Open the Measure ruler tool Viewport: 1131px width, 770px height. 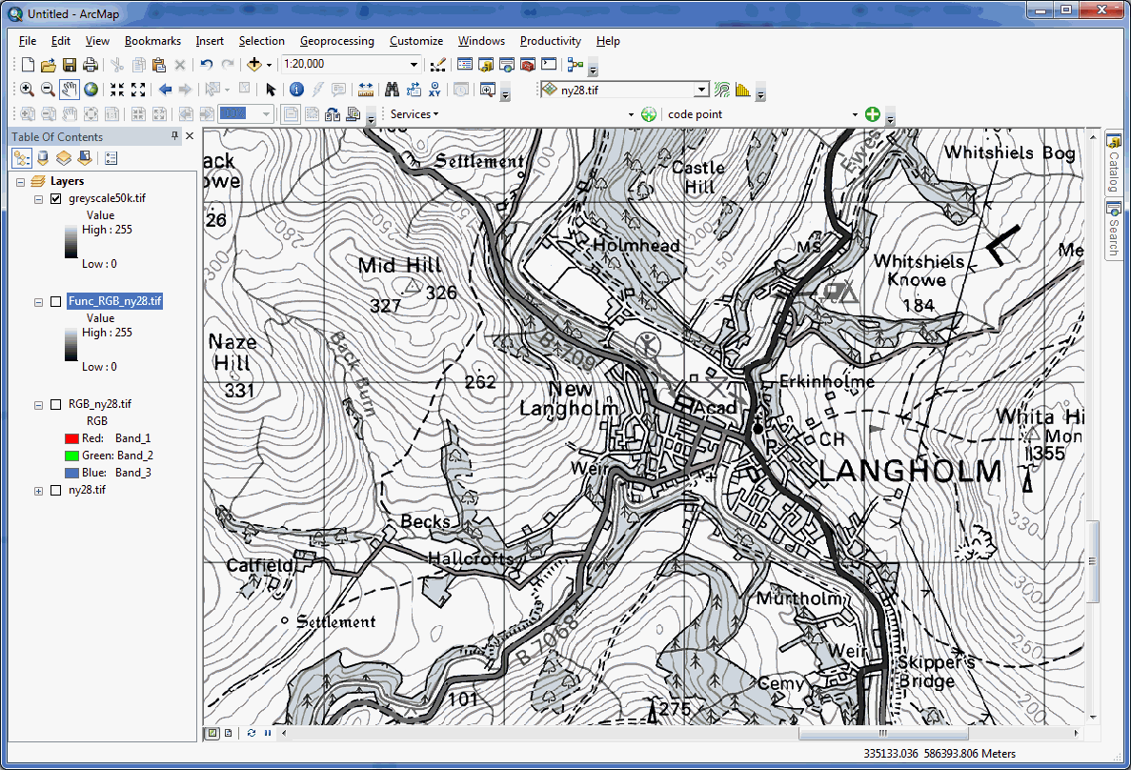(x=366, y=90)
